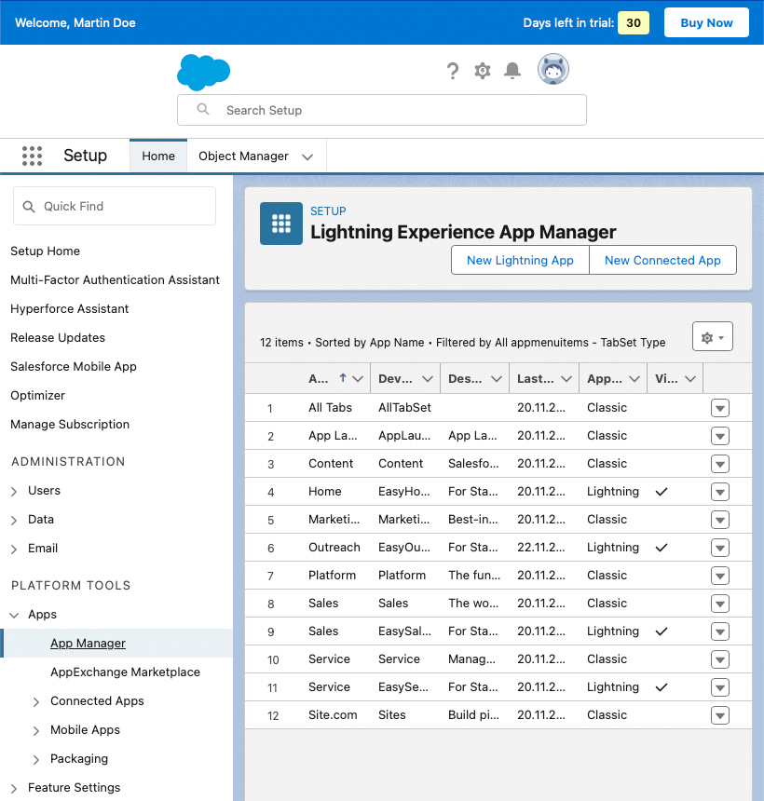
Task: Open Setup Home in sidebar
Action: (x=45, y=251)
